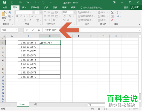Open the font name combo box
The height and width of the screenshot is (111, 142).
click(25, 12)
